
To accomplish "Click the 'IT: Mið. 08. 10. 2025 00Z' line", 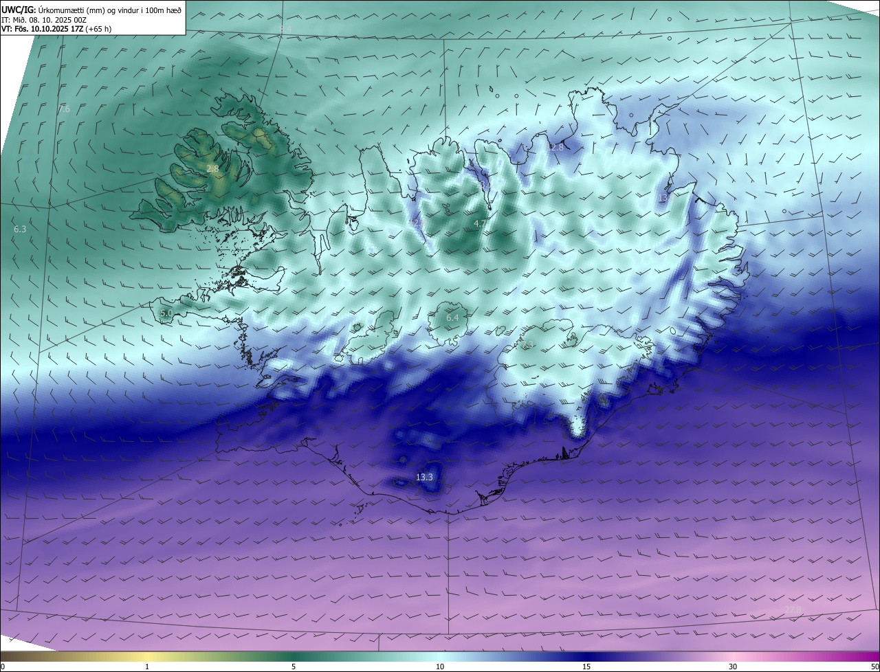I will [43, 20].
